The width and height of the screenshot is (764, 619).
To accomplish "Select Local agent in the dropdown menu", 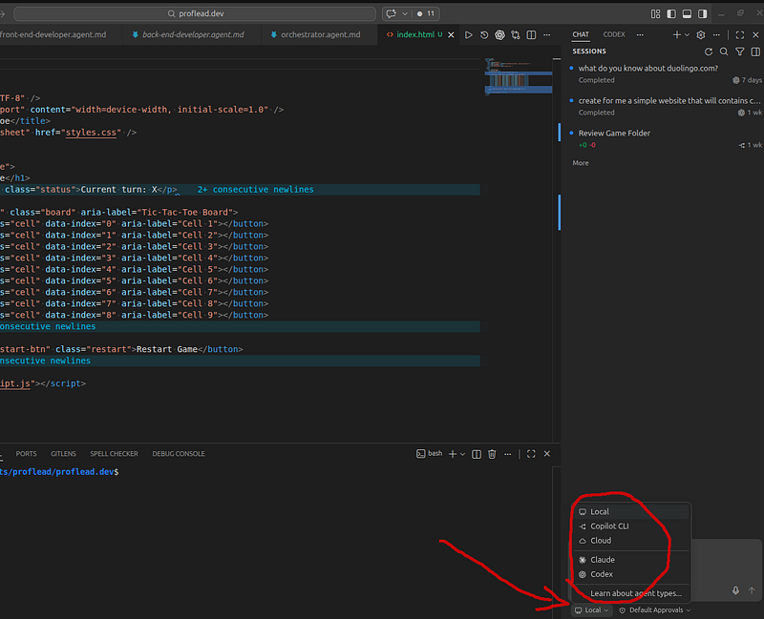I will (x=631, y=511).
